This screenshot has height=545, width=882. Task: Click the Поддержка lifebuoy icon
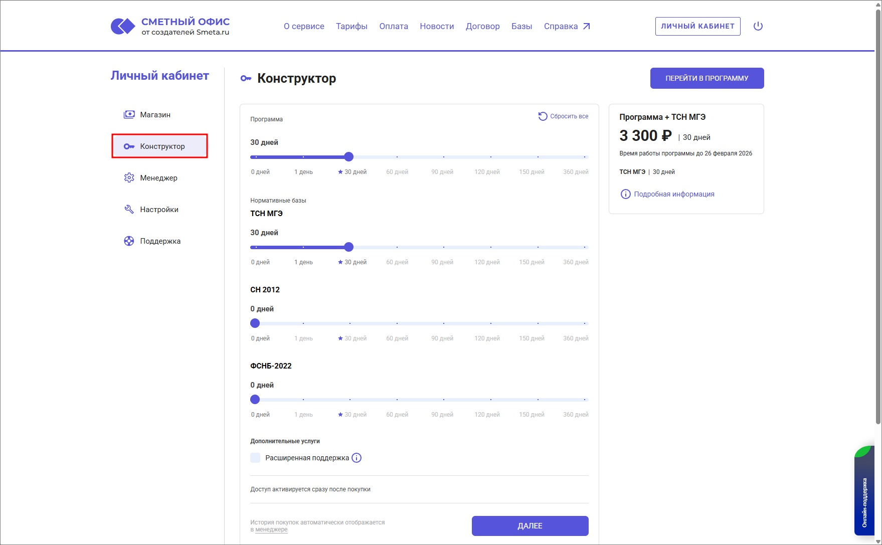[x=129, y=241]
